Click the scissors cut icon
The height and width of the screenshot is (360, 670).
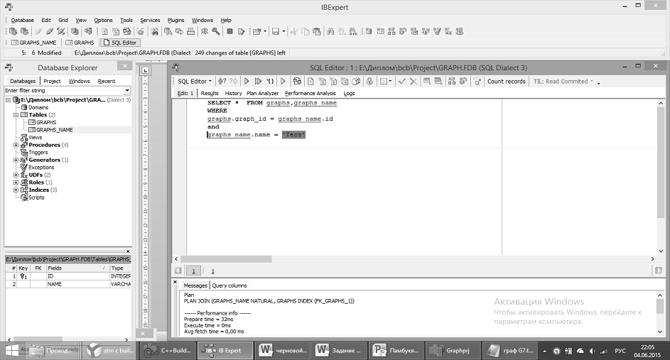(294, 31)
